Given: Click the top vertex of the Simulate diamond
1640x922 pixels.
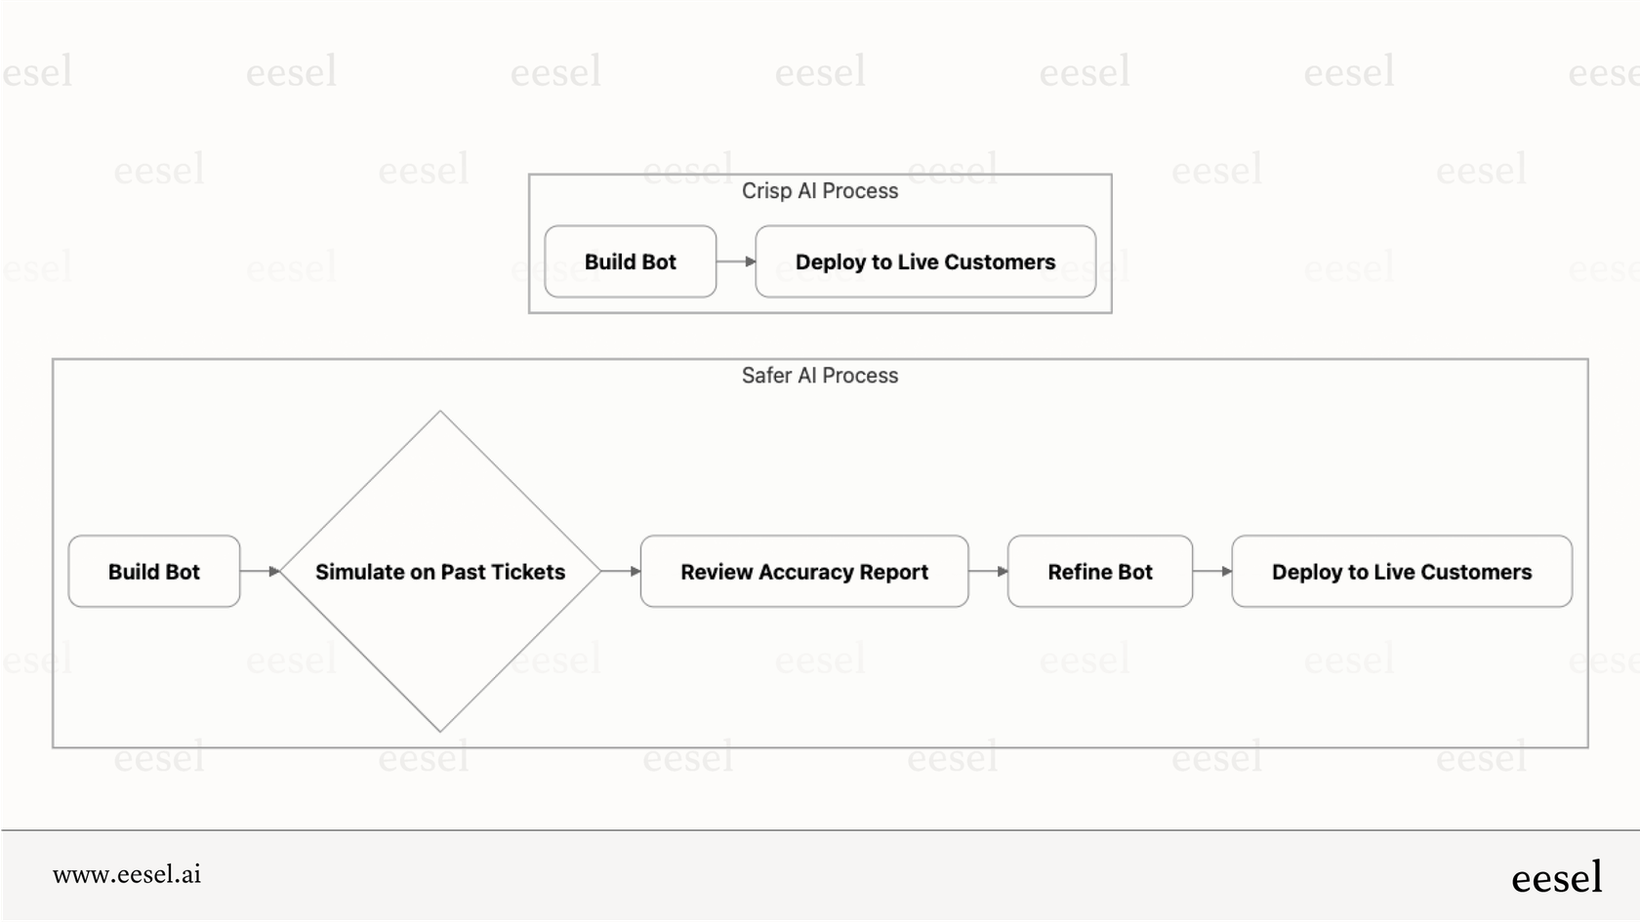Looking at the screenshot, I should tap(440, 413).
